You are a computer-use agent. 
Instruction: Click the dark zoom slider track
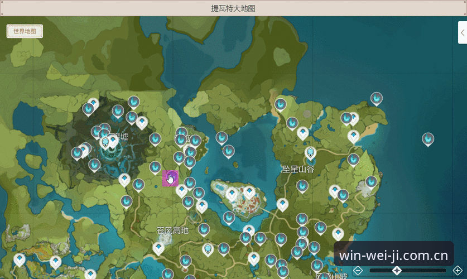[x=408, y=271]
